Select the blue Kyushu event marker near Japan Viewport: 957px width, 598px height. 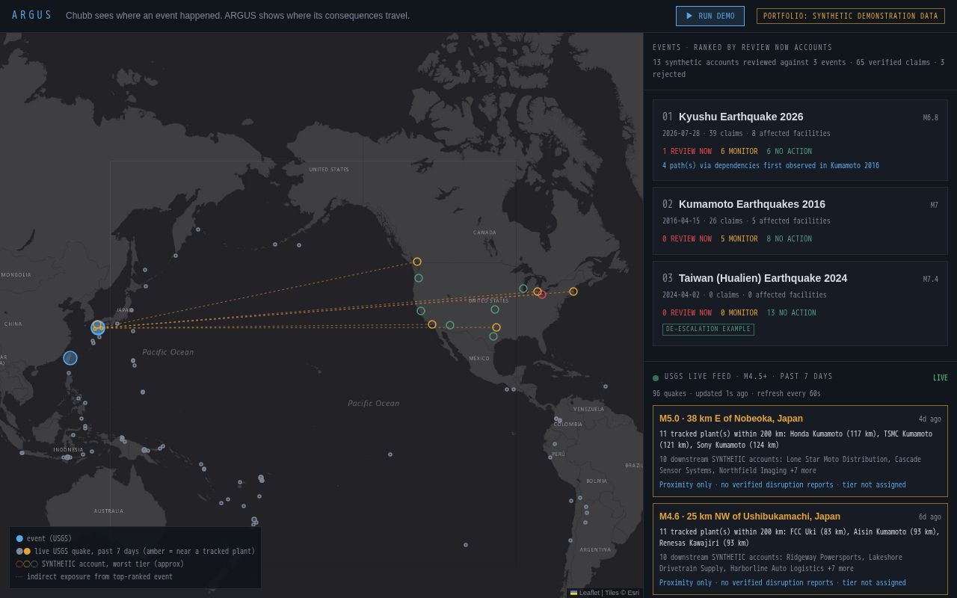[x=98, y=327]
